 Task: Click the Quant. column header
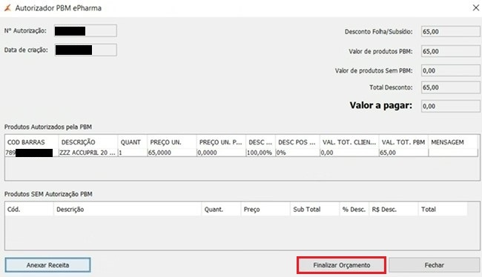tap(221, 210)
